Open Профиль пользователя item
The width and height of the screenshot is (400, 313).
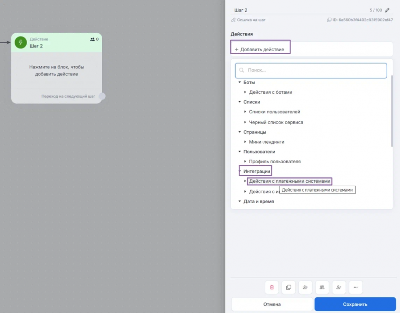click(275, 161)
